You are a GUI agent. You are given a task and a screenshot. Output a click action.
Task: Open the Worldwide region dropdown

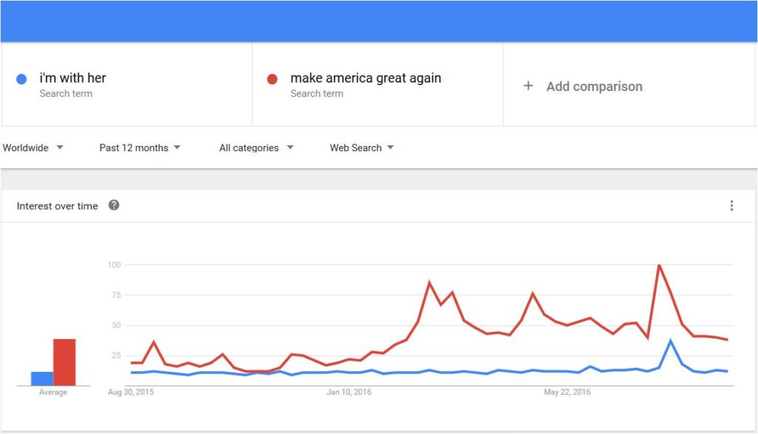tap(33, 147)
